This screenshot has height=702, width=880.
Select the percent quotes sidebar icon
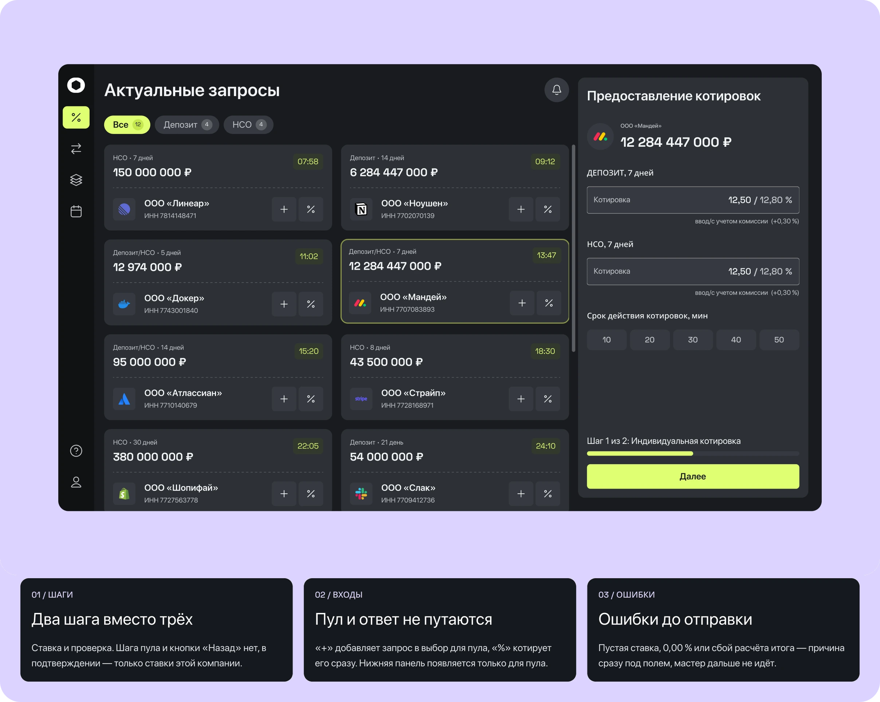point(76,118)
